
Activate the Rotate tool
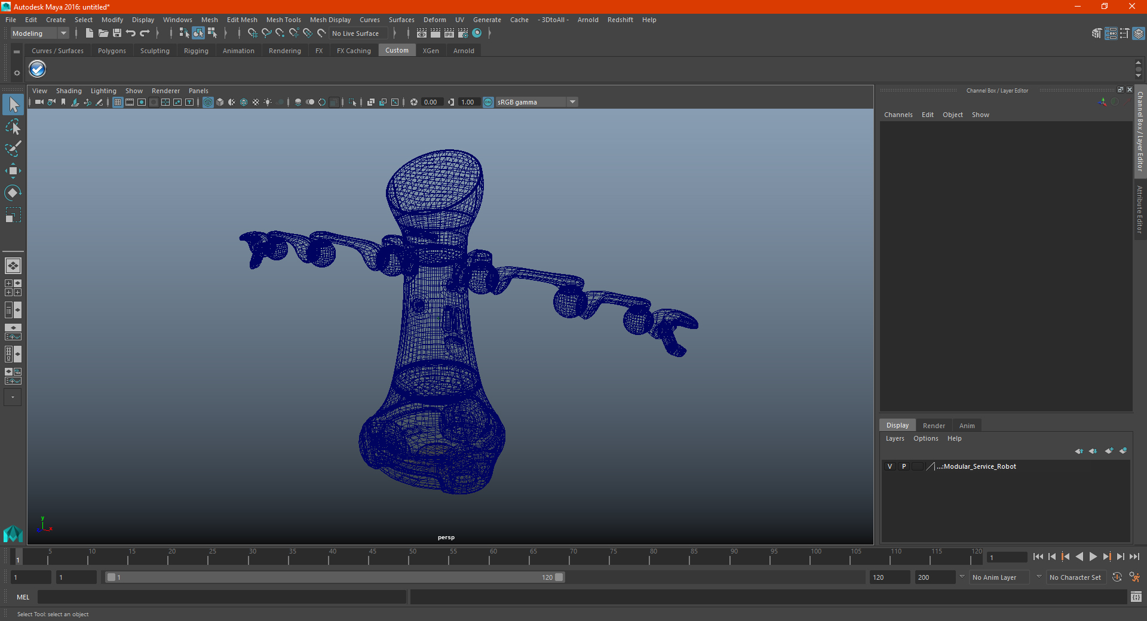tap(13, 192)
